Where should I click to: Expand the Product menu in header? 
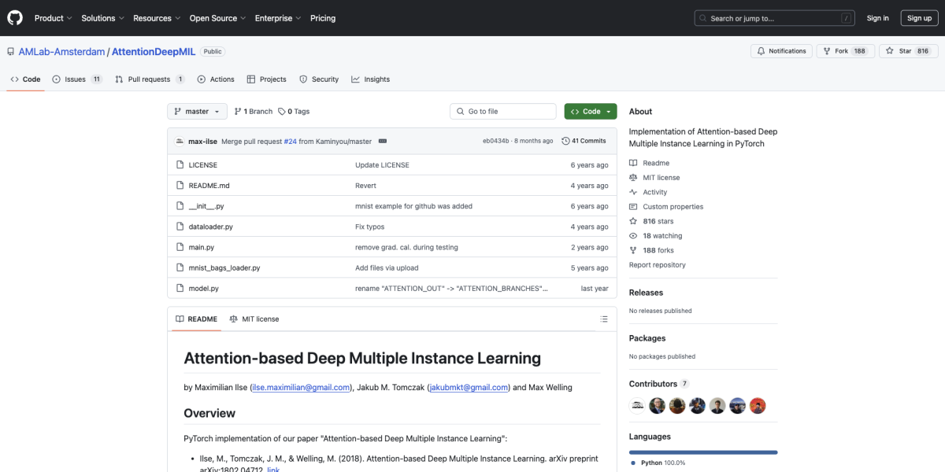pyautogui.click(x=53, y=18)
